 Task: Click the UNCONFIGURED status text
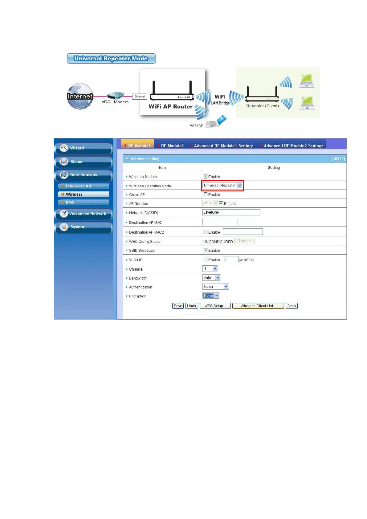coord(218,242)
